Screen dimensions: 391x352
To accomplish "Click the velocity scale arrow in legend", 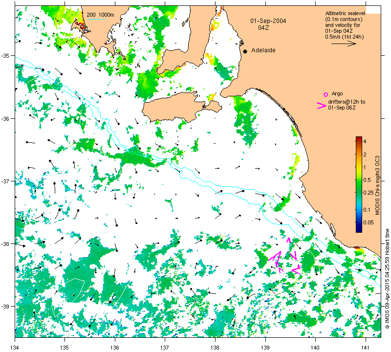I will (x=344, y=44).
